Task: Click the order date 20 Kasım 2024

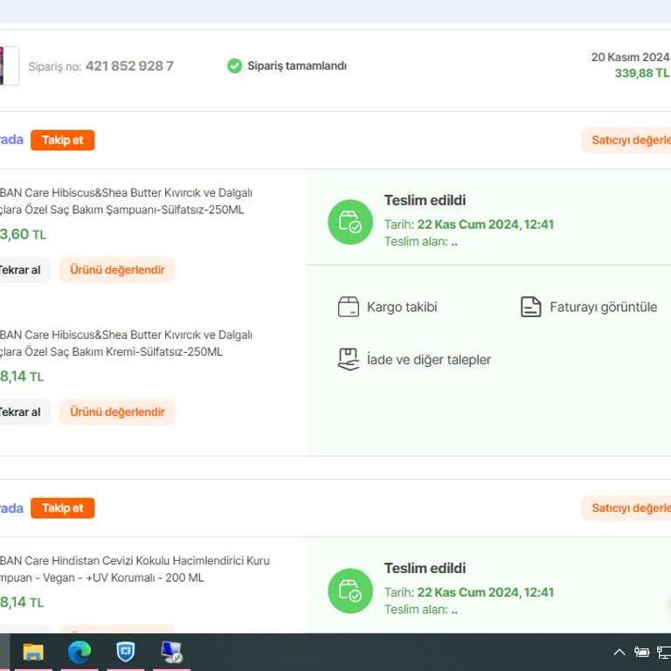Action: click(630, 57)
